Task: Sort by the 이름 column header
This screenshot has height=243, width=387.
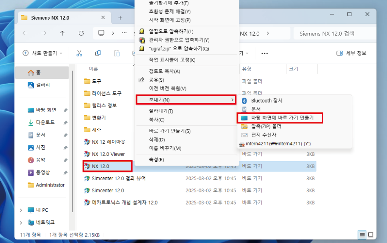Action: [x=93, y=69]
